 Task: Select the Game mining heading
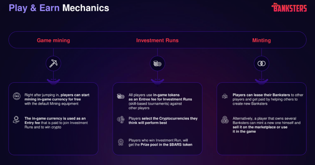tap(54, 40)
